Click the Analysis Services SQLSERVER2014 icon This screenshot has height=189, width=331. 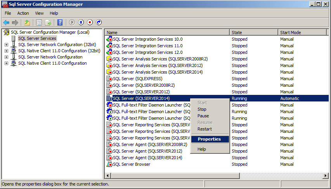[109, 72]
